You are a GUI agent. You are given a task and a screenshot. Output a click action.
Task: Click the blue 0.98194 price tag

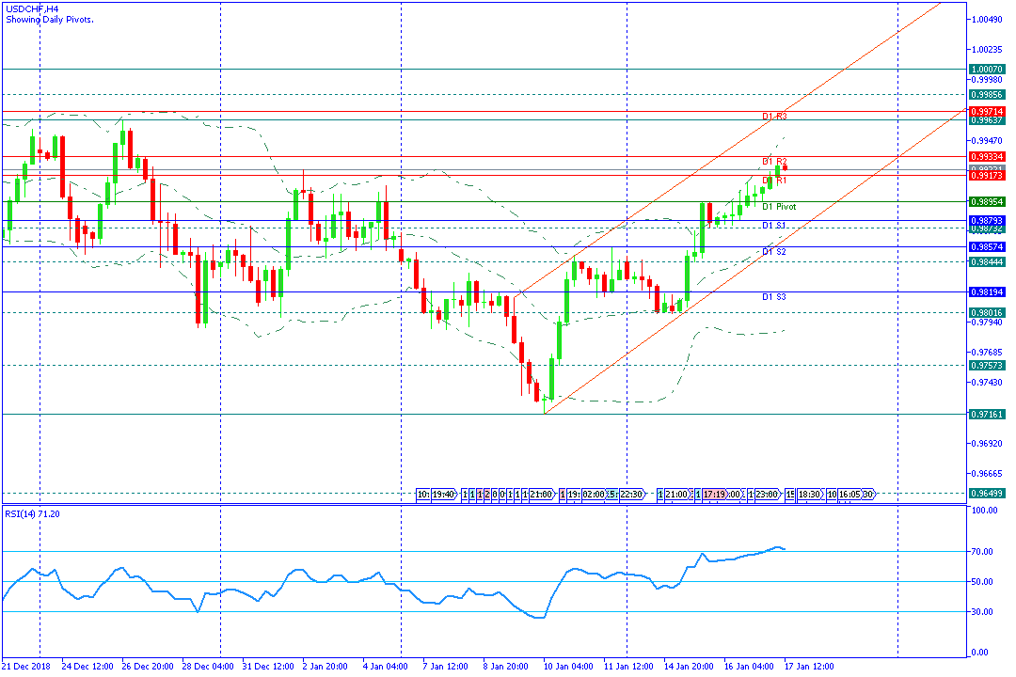coord(987,291)
